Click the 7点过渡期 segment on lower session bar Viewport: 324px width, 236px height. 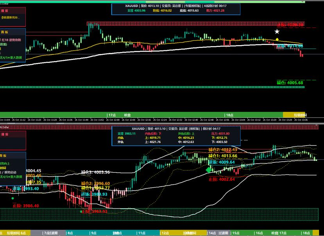click(x=48, y=233)
